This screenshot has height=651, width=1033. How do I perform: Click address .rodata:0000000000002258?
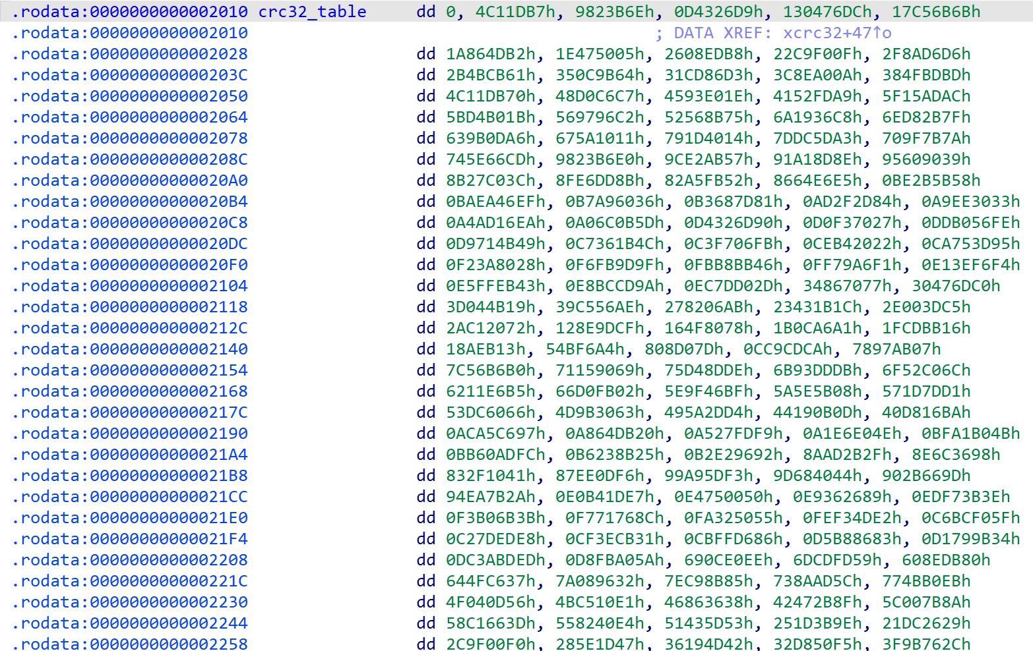click(x=130, y=643)
